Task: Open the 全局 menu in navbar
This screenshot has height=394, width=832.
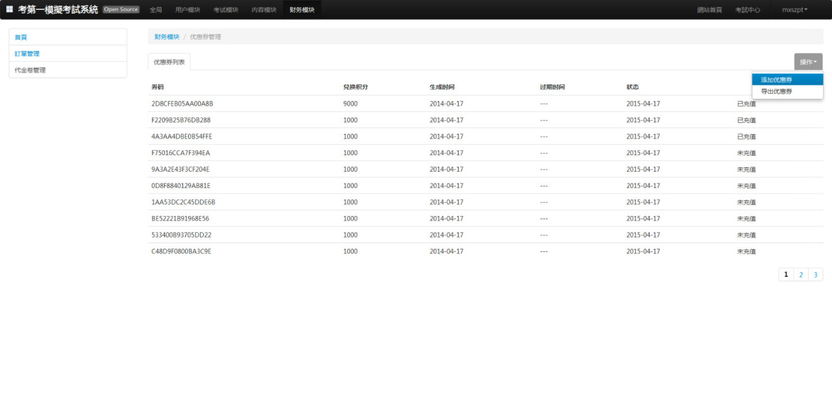Action: click(x=156, y=10)
